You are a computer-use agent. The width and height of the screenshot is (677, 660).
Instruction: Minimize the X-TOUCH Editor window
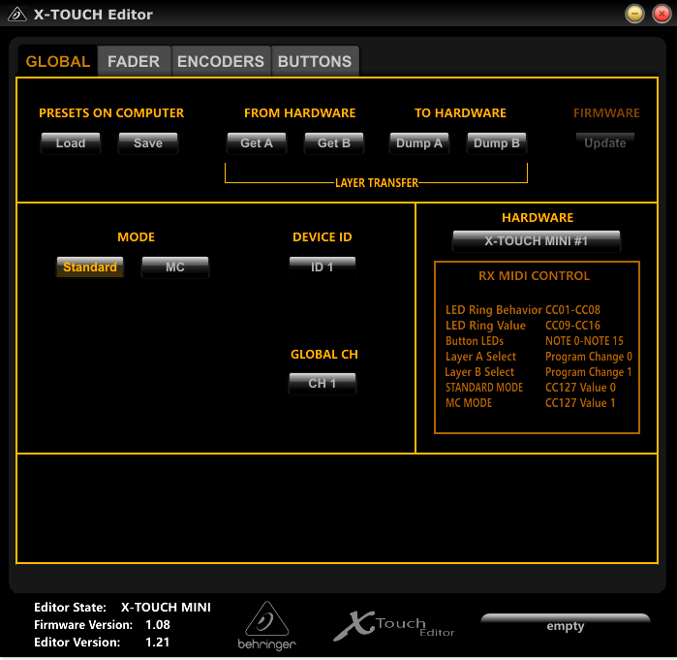(x=634, y=14)
